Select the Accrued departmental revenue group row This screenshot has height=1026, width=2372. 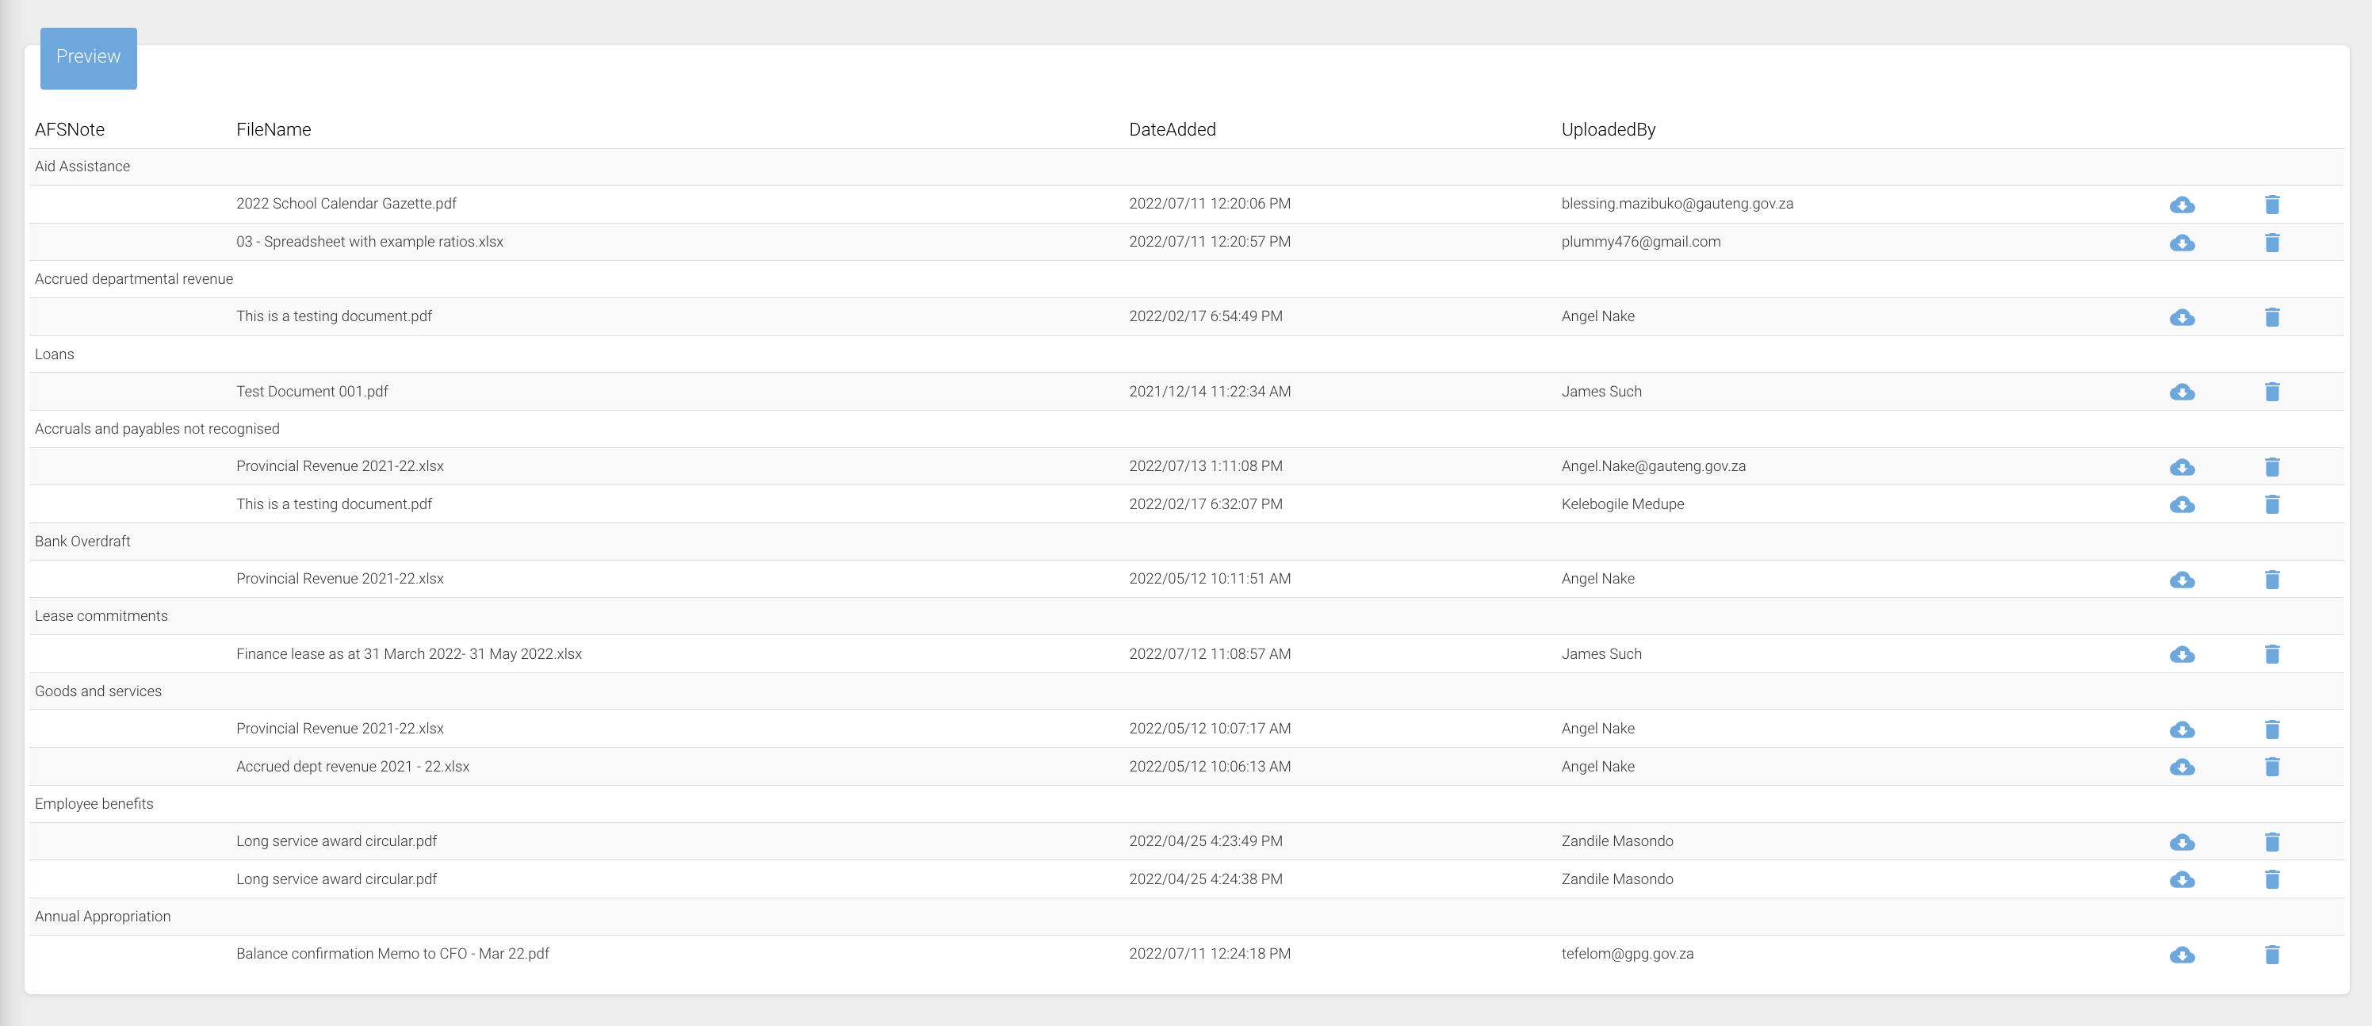1186,279
